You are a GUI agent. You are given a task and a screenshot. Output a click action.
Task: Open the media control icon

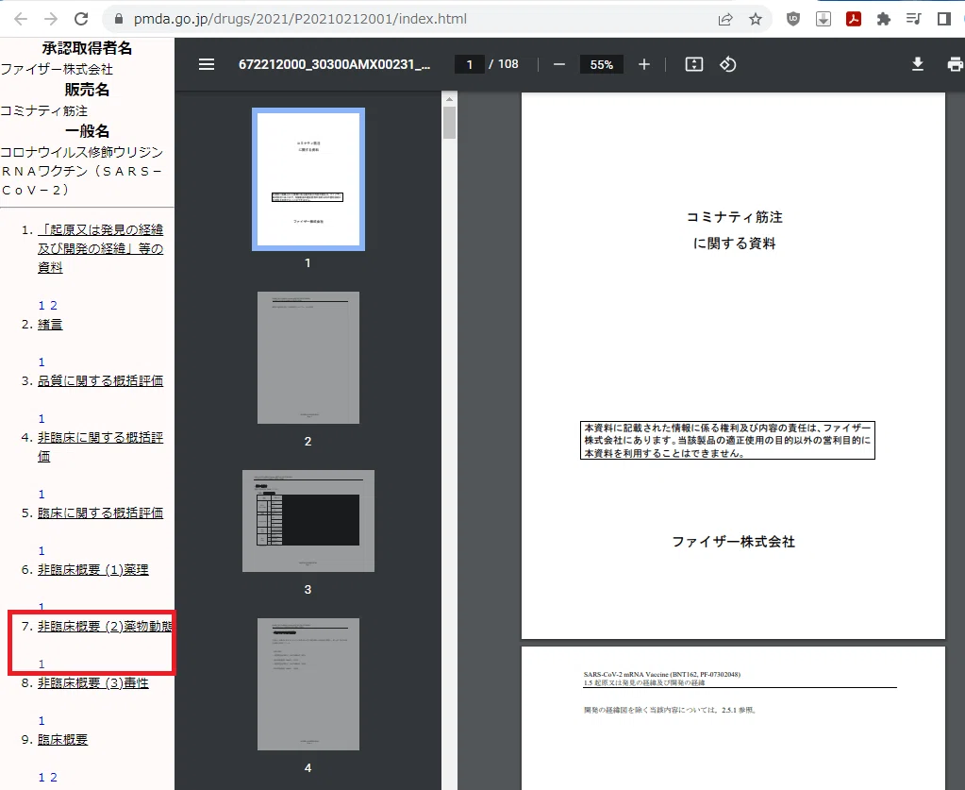(913, 19)
